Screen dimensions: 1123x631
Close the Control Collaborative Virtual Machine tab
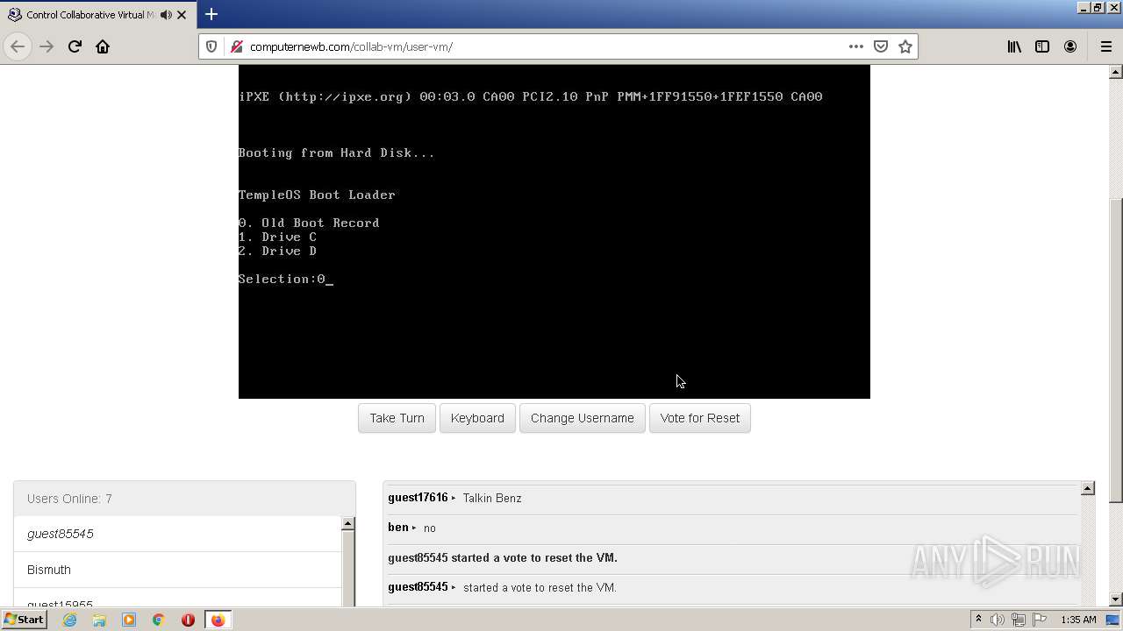[182, 15]
